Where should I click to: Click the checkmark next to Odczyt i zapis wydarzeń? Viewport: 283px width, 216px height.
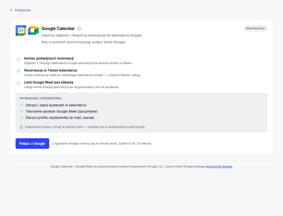(22, 105)
